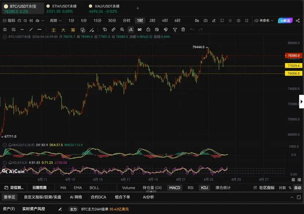Click the filter funnel icon
This screenshot has height=214, width=304.
coord(175,29)
